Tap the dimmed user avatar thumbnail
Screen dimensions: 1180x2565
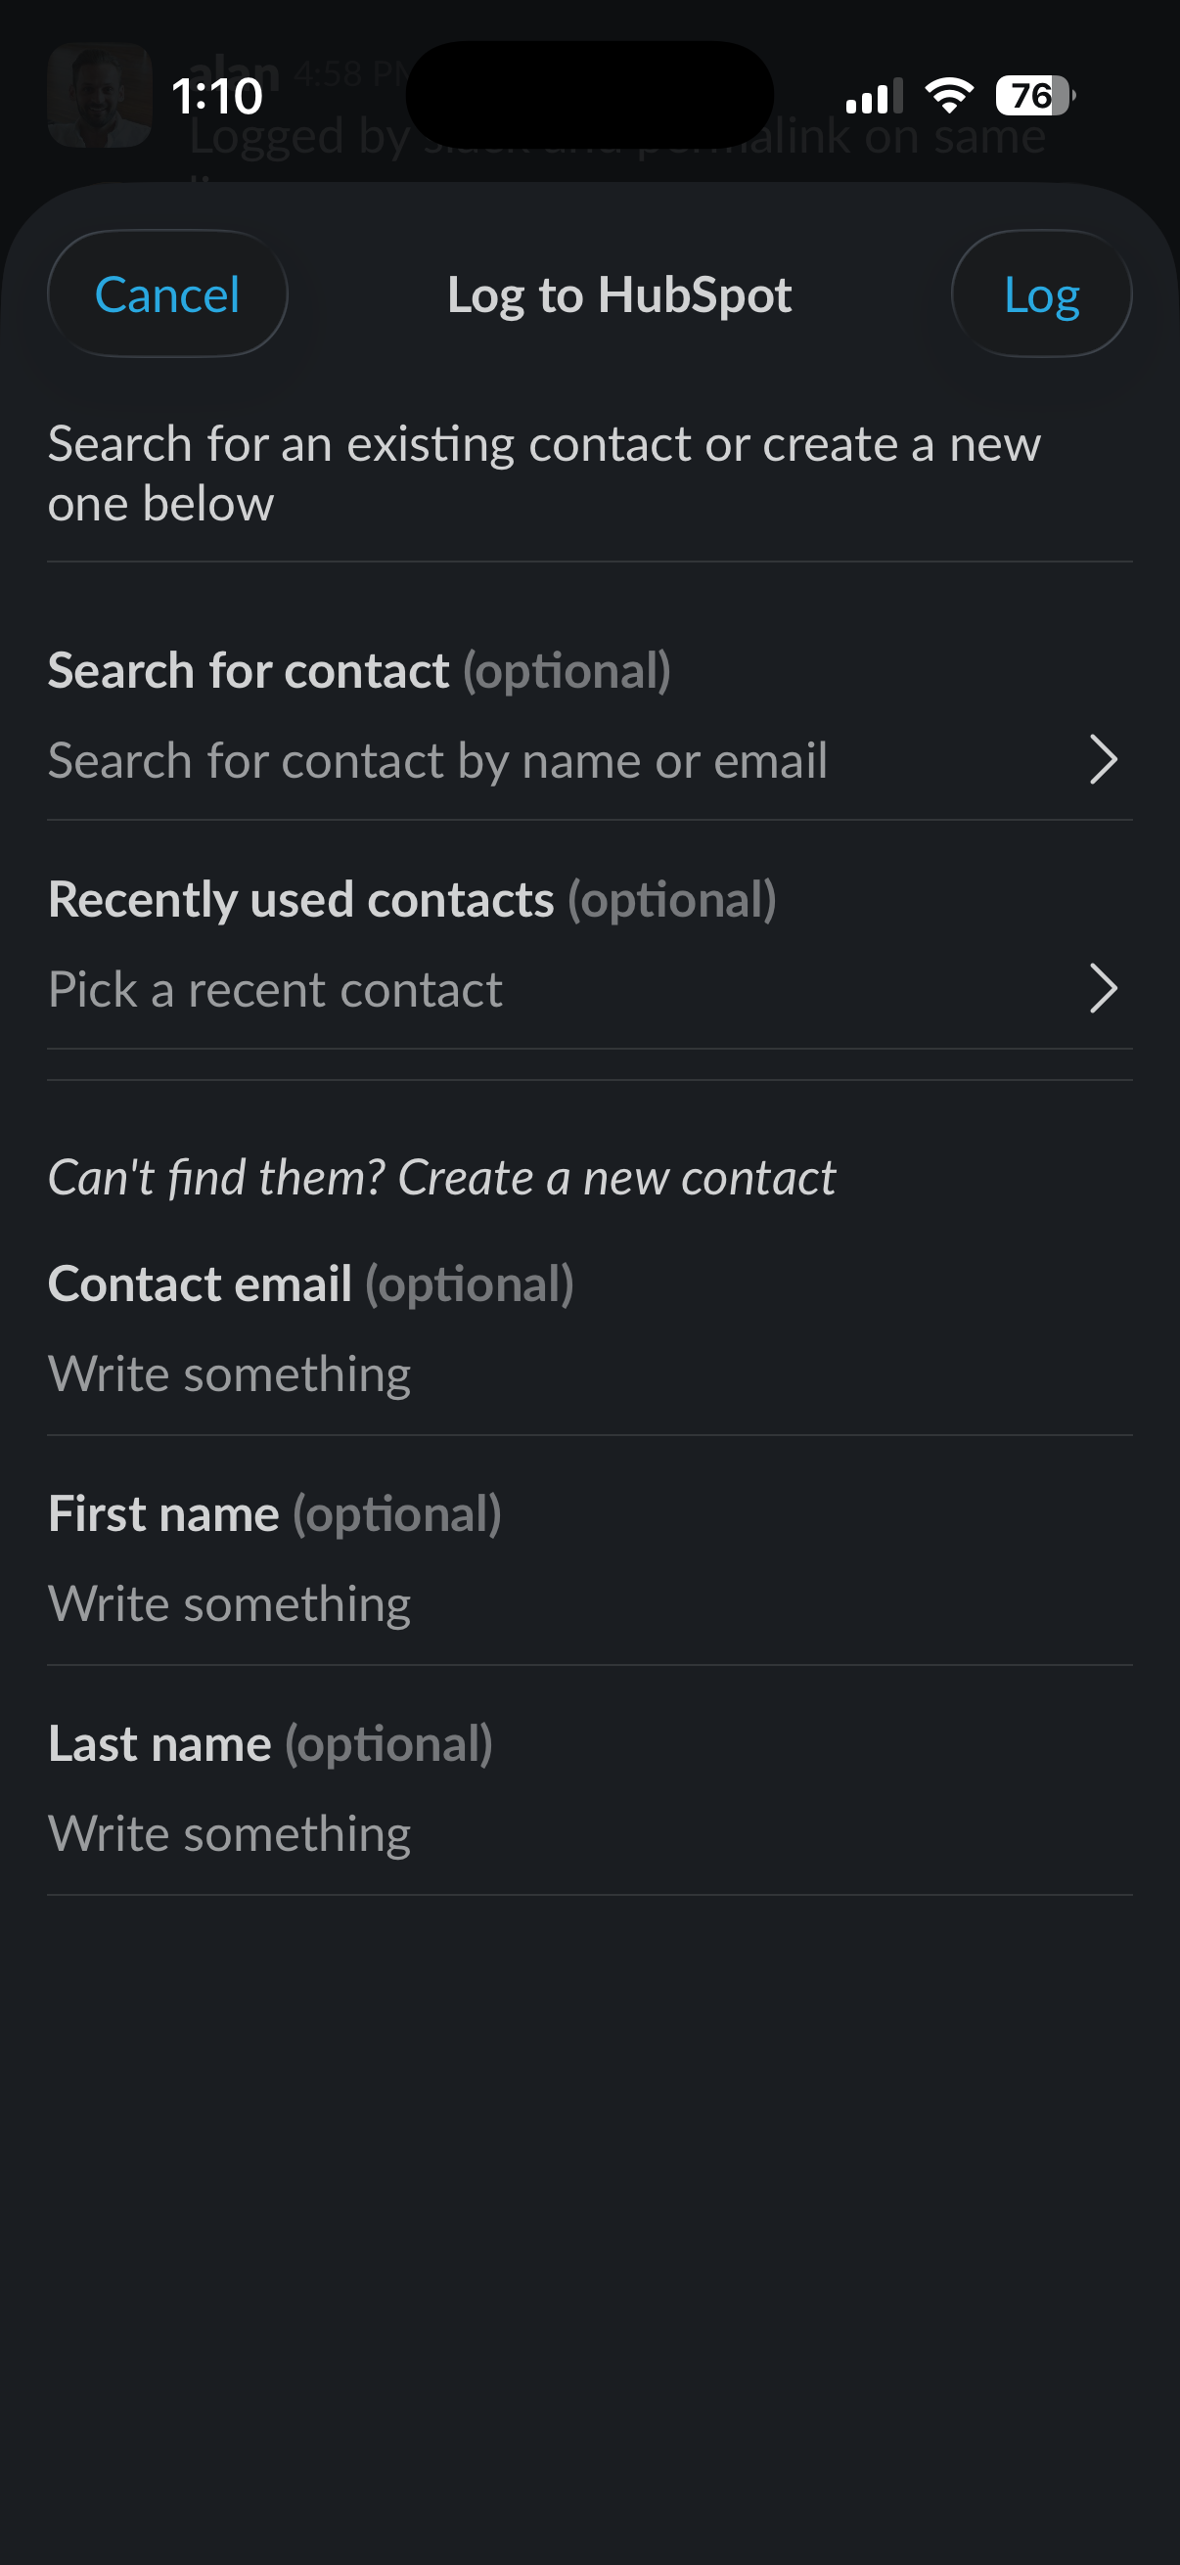click(100, 96)
